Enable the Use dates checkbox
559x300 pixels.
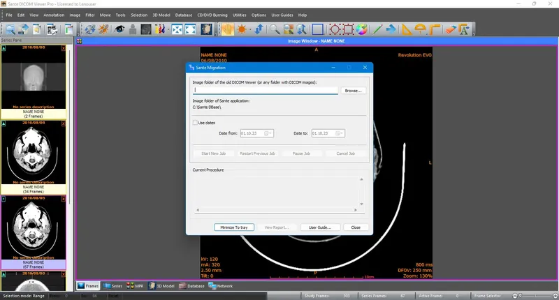pyautogui.click(x=195, y=122)
